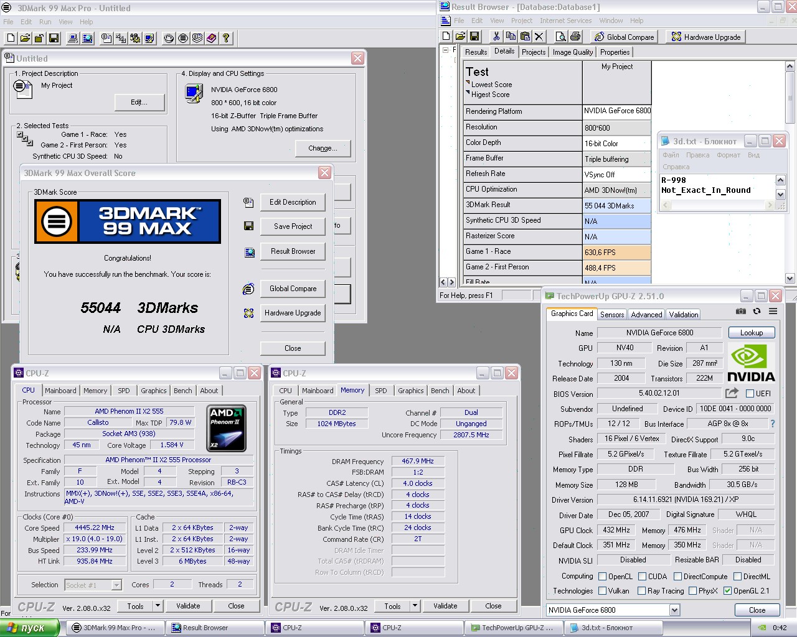The width and height of the screenshot is (797, 637).
Task: Click the purple help book icon in 3DMark toolbar
Action: click(212, 39)
